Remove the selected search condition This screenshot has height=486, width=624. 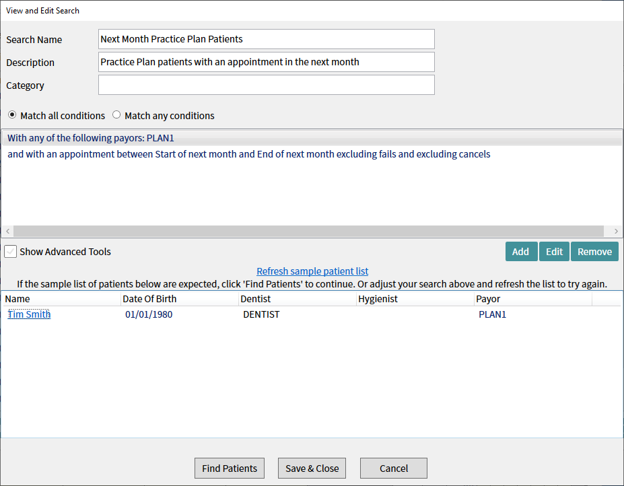(x=594, y=252)
